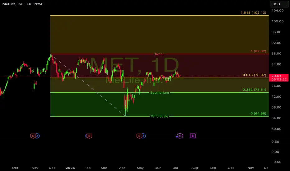
Task: Click the Jul label on the time axis
Action: click(176, 168)
